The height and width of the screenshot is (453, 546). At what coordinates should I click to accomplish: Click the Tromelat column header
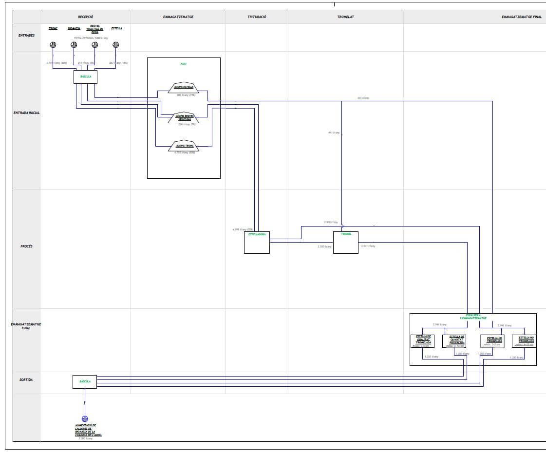[x=345, y=17]
